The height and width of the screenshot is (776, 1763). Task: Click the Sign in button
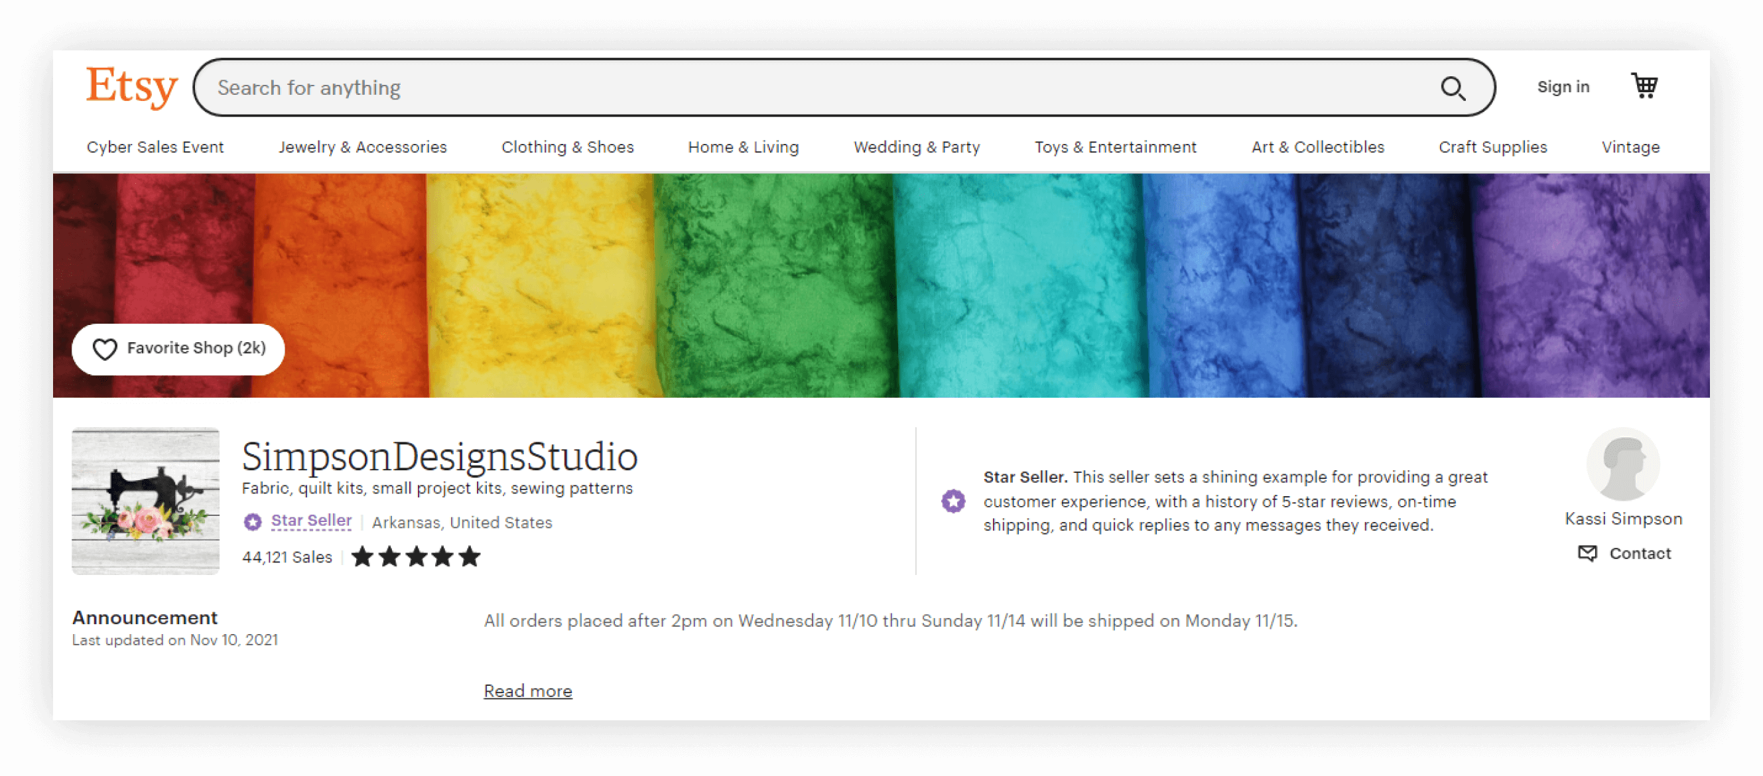pyautogui.click(x=1563, y=86)
